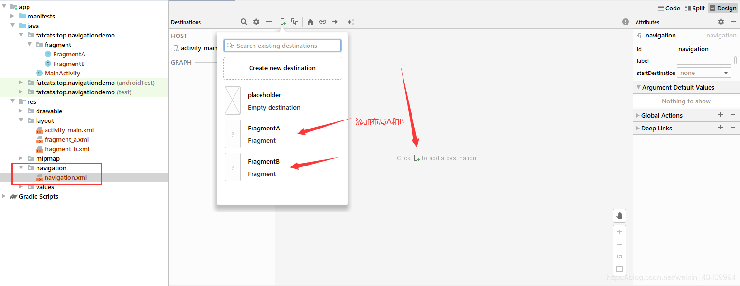Expand the mipmap folder
The image size is (740, 286).
21,158
